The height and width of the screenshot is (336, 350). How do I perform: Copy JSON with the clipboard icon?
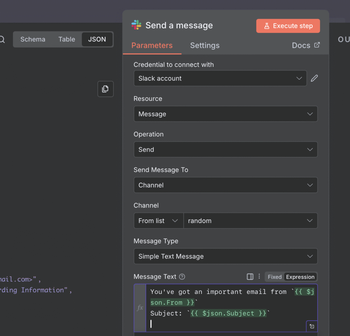105,89
